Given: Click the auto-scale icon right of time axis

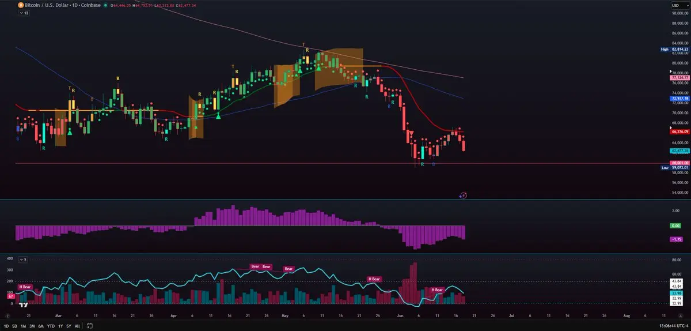Looking at the screenshot, I should (680, 316).
